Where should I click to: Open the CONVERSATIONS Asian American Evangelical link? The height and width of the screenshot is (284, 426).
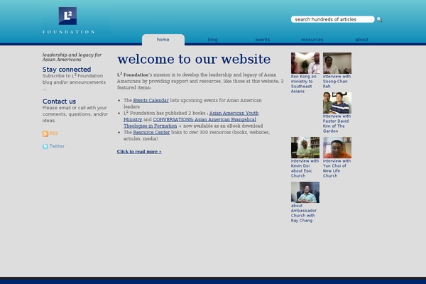tap(204, 119)
